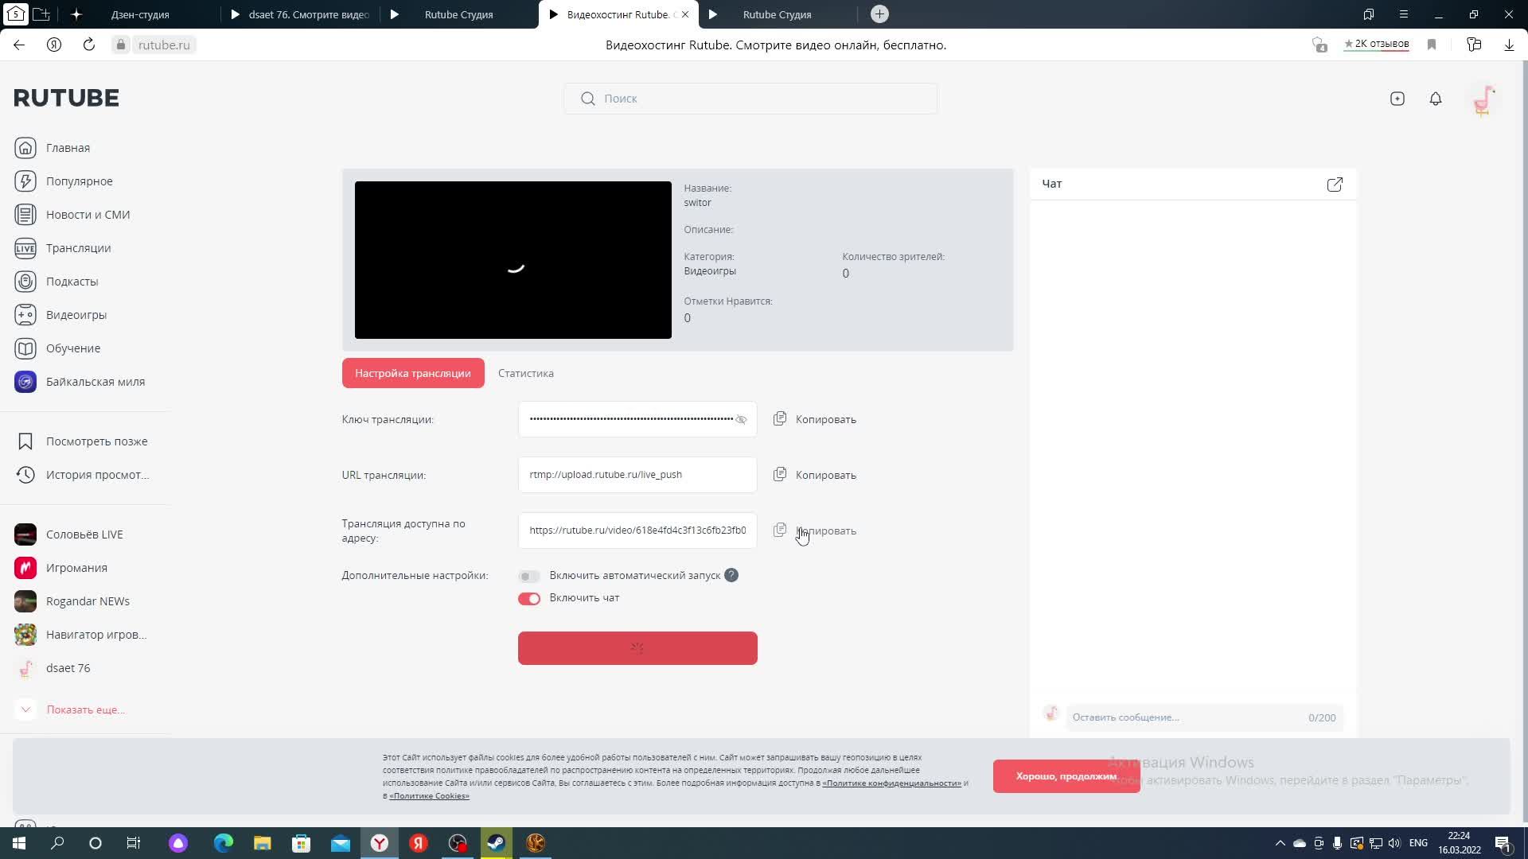Pop out chat in new window
This screenshot has width=1528, height=859.
(1335, 185)
